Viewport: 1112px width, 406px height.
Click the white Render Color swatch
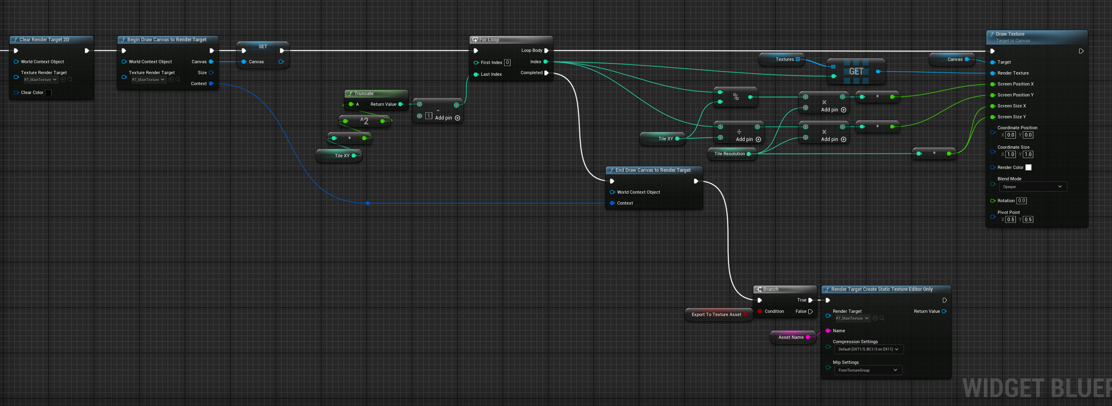tap(1029, 167)
